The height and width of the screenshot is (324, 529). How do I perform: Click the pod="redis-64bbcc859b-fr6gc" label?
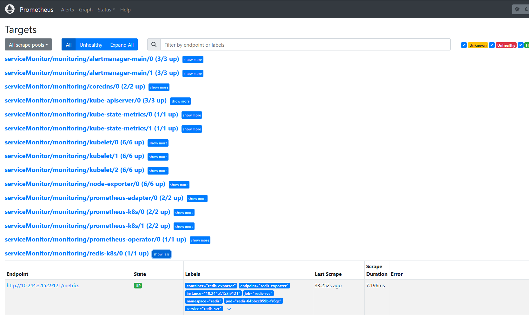coord(254,301)
